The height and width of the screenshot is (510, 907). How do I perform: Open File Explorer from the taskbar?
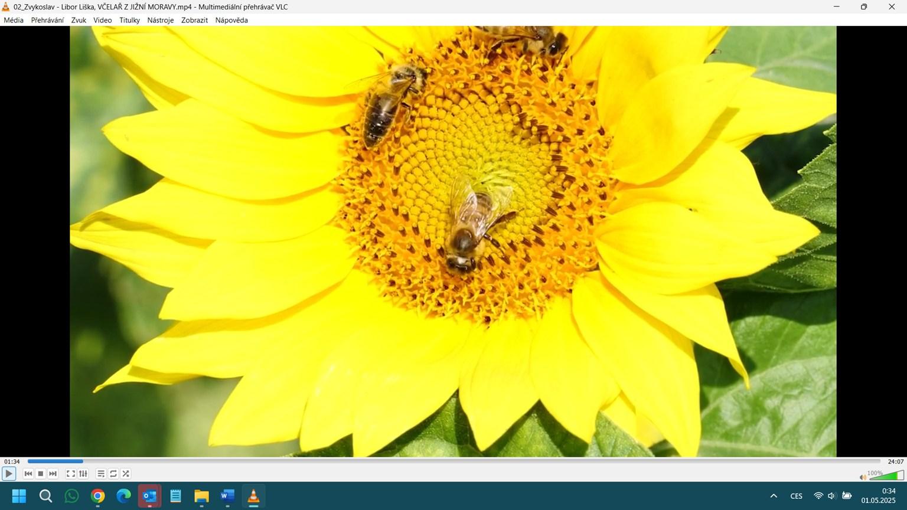(x=201, y=496)
